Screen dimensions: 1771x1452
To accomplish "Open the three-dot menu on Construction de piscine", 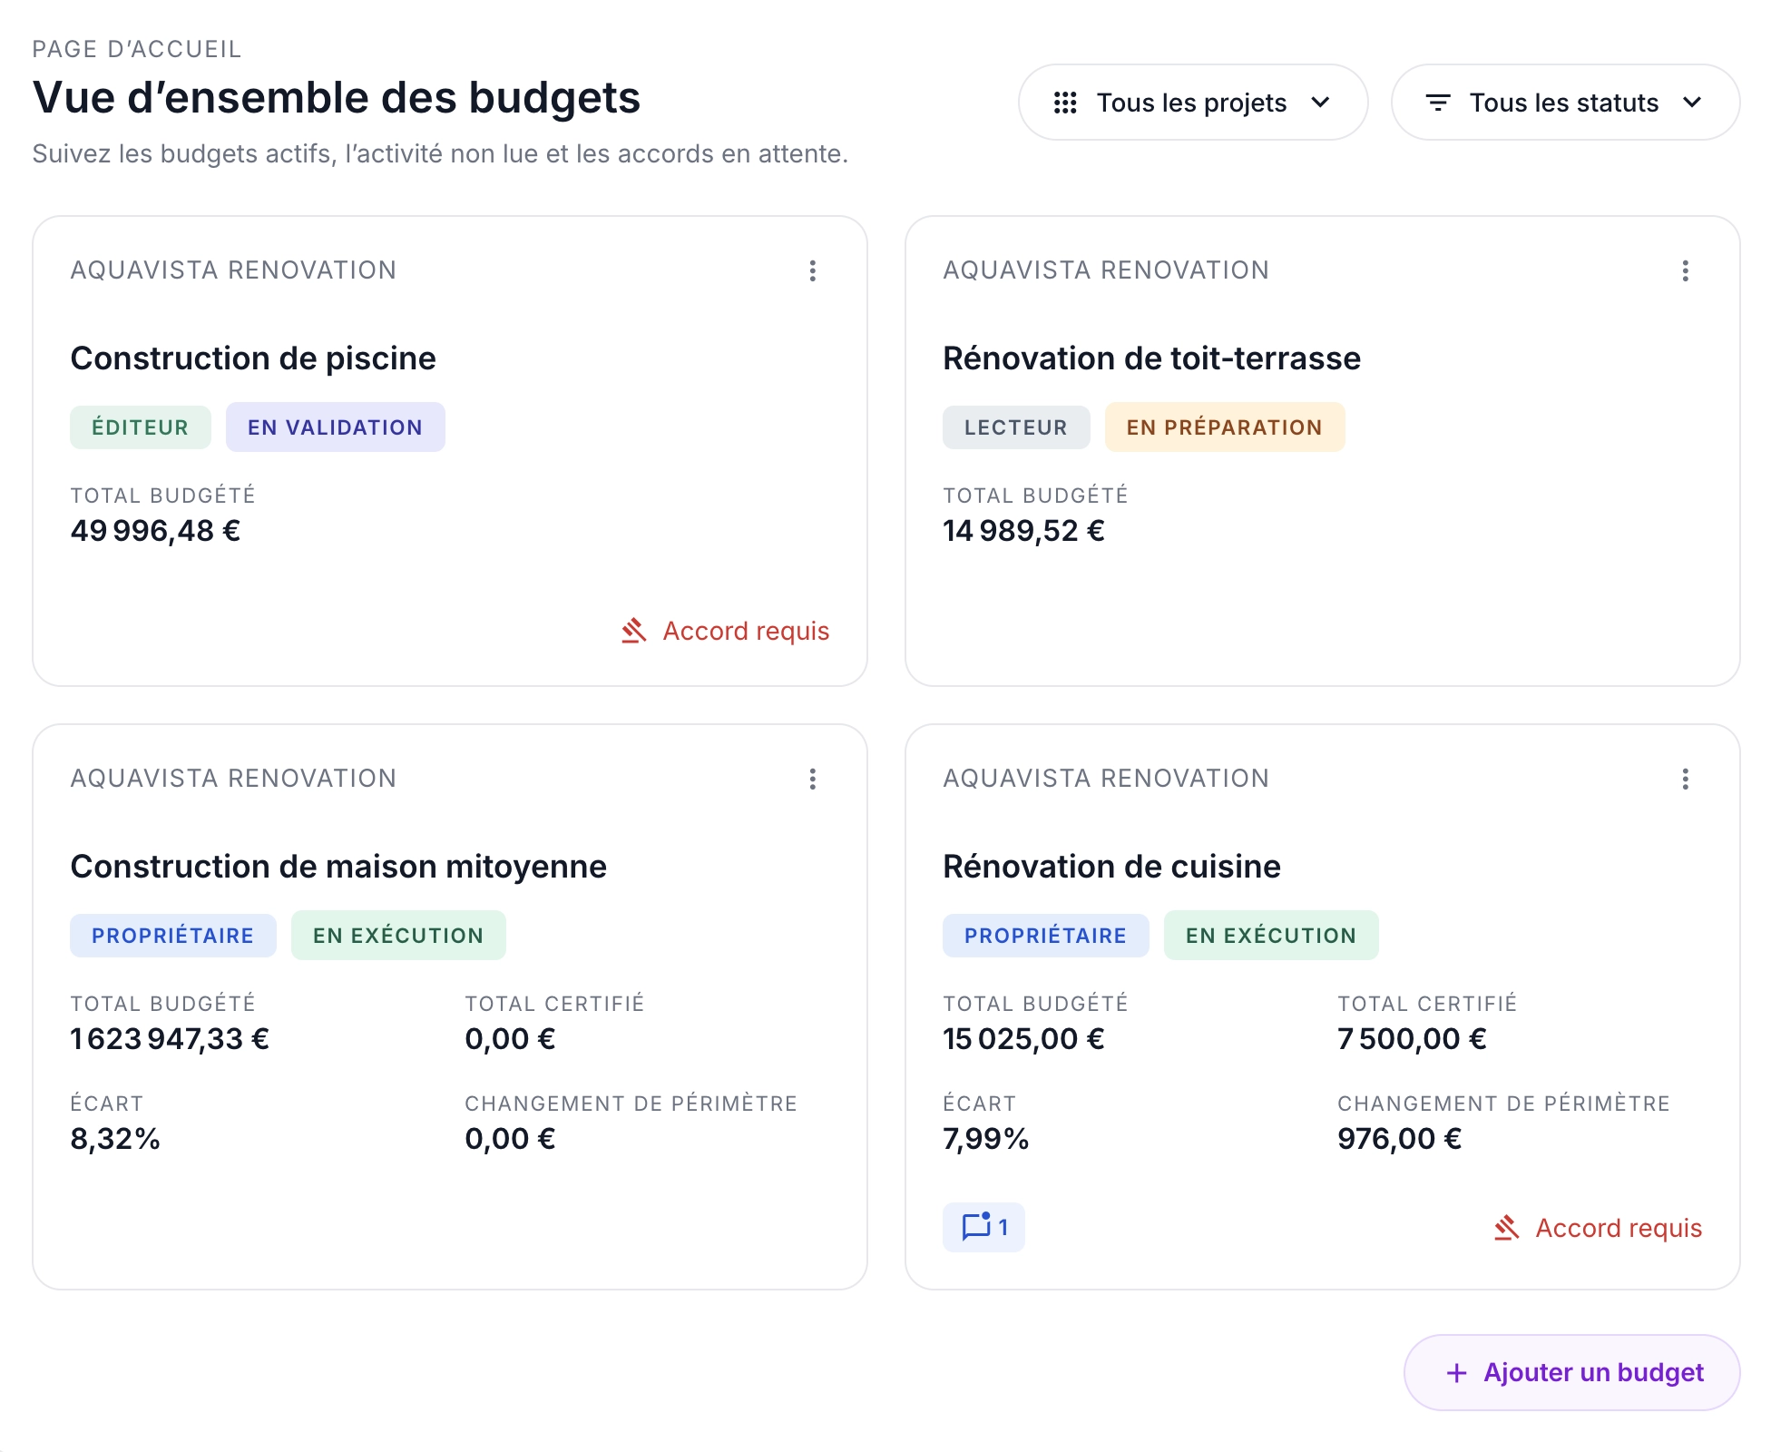I will tap(812, 270).
